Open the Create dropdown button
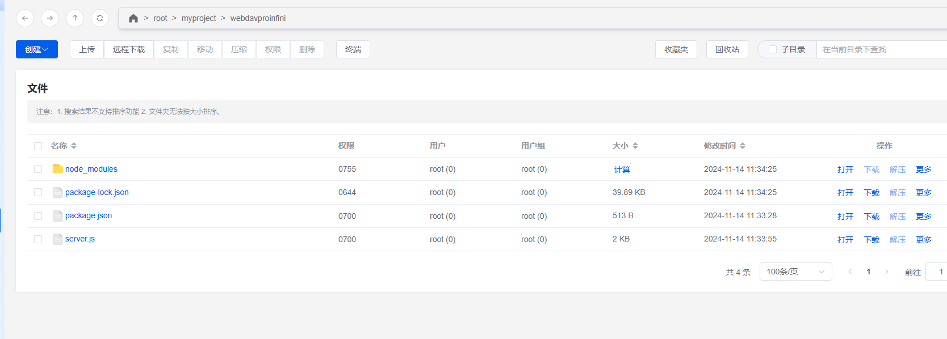This screenshot has width=947, height=339. [37, 49]
